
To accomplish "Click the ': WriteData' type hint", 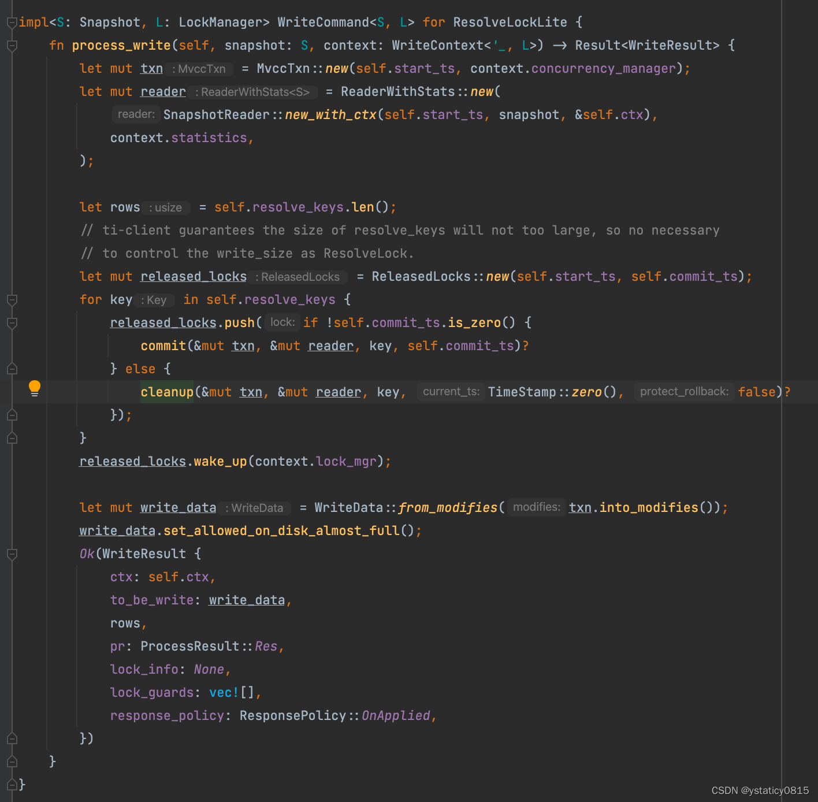I will (255, 508).
